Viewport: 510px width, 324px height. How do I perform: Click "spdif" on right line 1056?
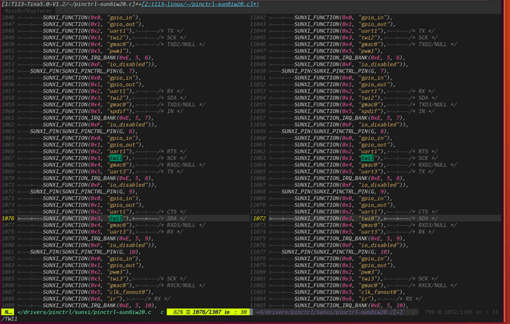click(x=369, y=111)
